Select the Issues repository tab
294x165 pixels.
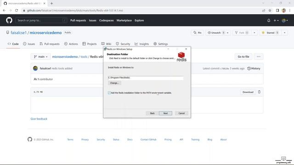point(29,44)
